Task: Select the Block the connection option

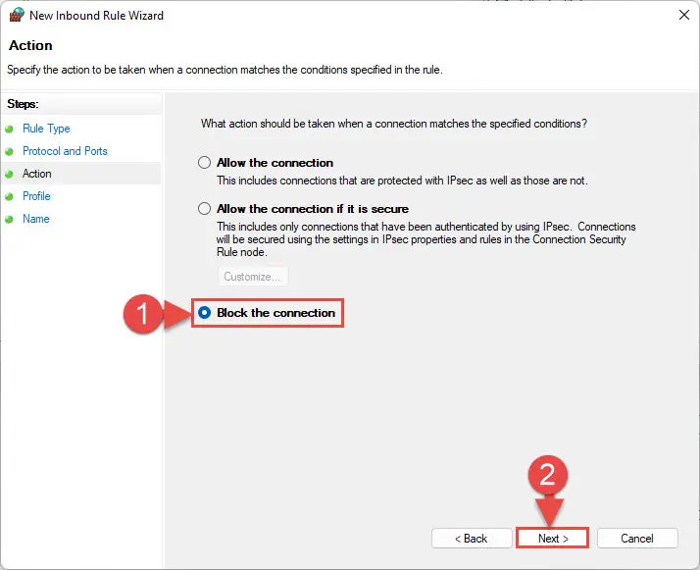Action: tap(204, 313)
